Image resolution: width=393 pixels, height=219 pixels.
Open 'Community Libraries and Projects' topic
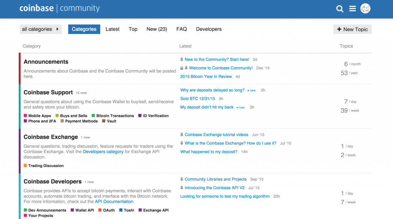(x=216, y=179)
